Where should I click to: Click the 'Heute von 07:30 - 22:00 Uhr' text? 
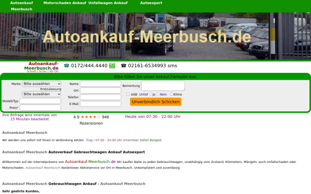coord(153,116)
